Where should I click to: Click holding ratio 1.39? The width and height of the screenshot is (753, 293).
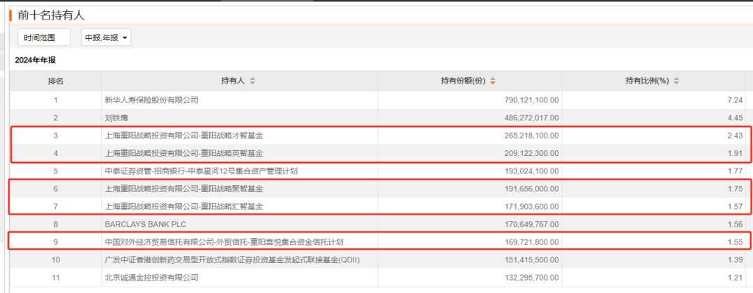[736, 260]
